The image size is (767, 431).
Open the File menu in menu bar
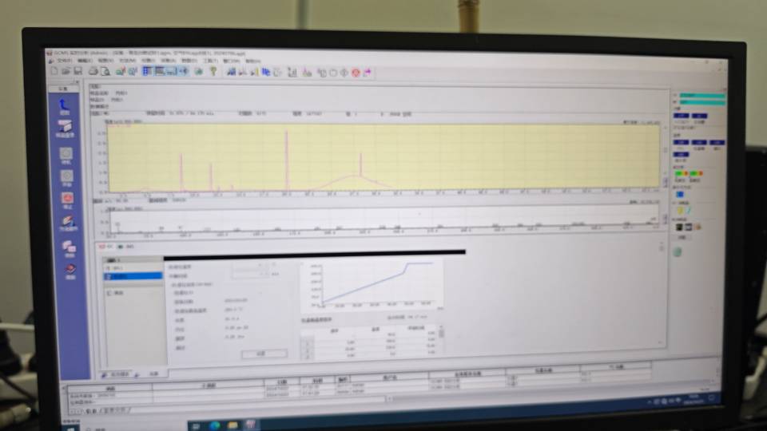[64, 60]
